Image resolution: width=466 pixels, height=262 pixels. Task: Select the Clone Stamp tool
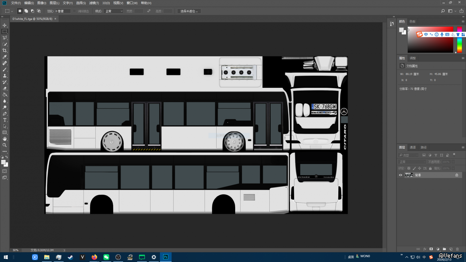[5, 76]
